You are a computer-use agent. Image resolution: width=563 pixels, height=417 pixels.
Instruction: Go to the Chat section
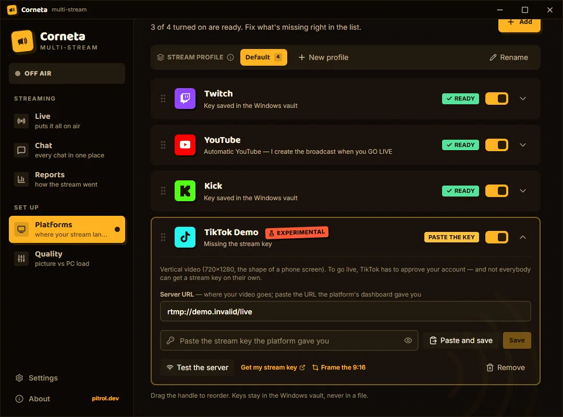click(x=67, y=150)
